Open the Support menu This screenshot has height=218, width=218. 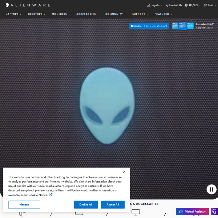click(x=140, y=14)
